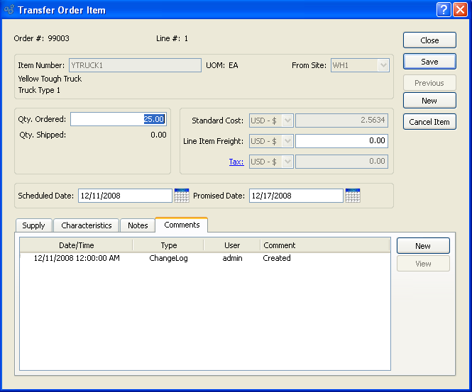This screenshot has height=392, width=472.
Task: Switch to the Characteristics tab
Action: coord(87,225)
